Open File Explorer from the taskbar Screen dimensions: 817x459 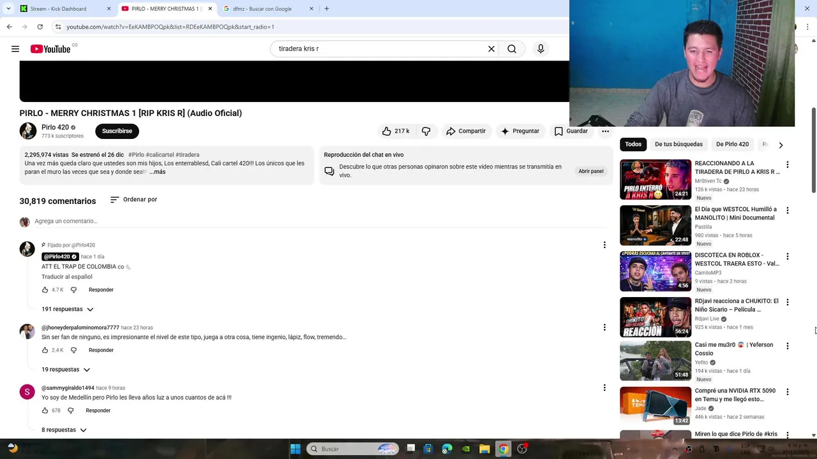click(484, 449)
